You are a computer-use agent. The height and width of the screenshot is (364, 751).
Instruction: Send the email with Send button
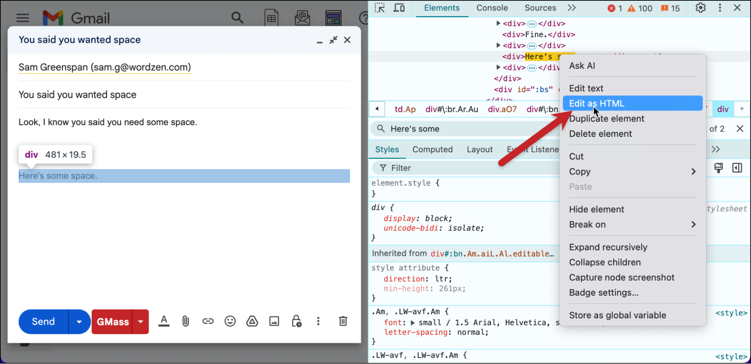click(44, 322)
